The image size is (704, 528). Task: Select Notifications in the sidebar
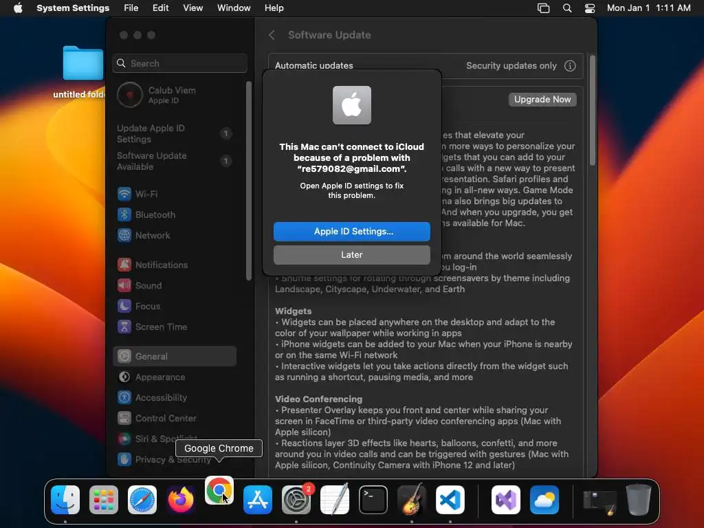tap(176, 265)
